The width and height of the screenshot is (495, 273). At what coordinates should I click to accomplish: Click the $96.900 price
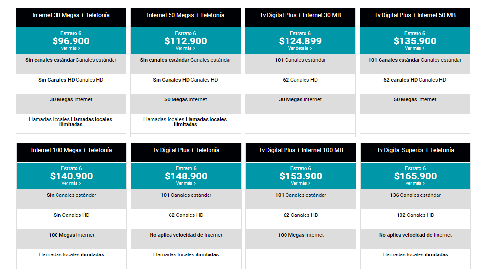pyautogui.click(x=71, y=41)
